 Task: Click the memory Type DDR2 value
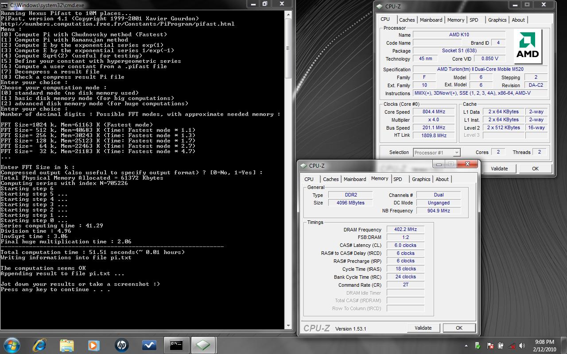point(351,195)
